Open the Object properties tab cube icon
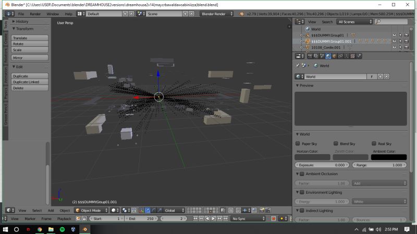 click(x=334, y=56)
